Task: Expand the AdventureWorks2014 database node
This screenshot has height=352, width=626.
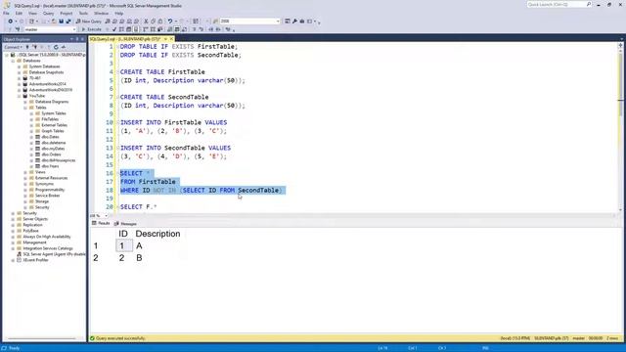Action: click(x=20, y=84)
